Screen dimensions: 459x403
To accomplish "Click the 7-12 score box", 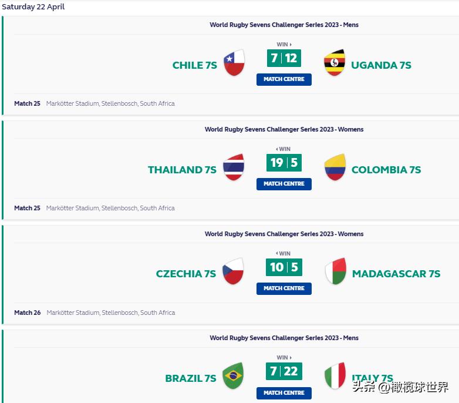I will [x=284, y=59].
